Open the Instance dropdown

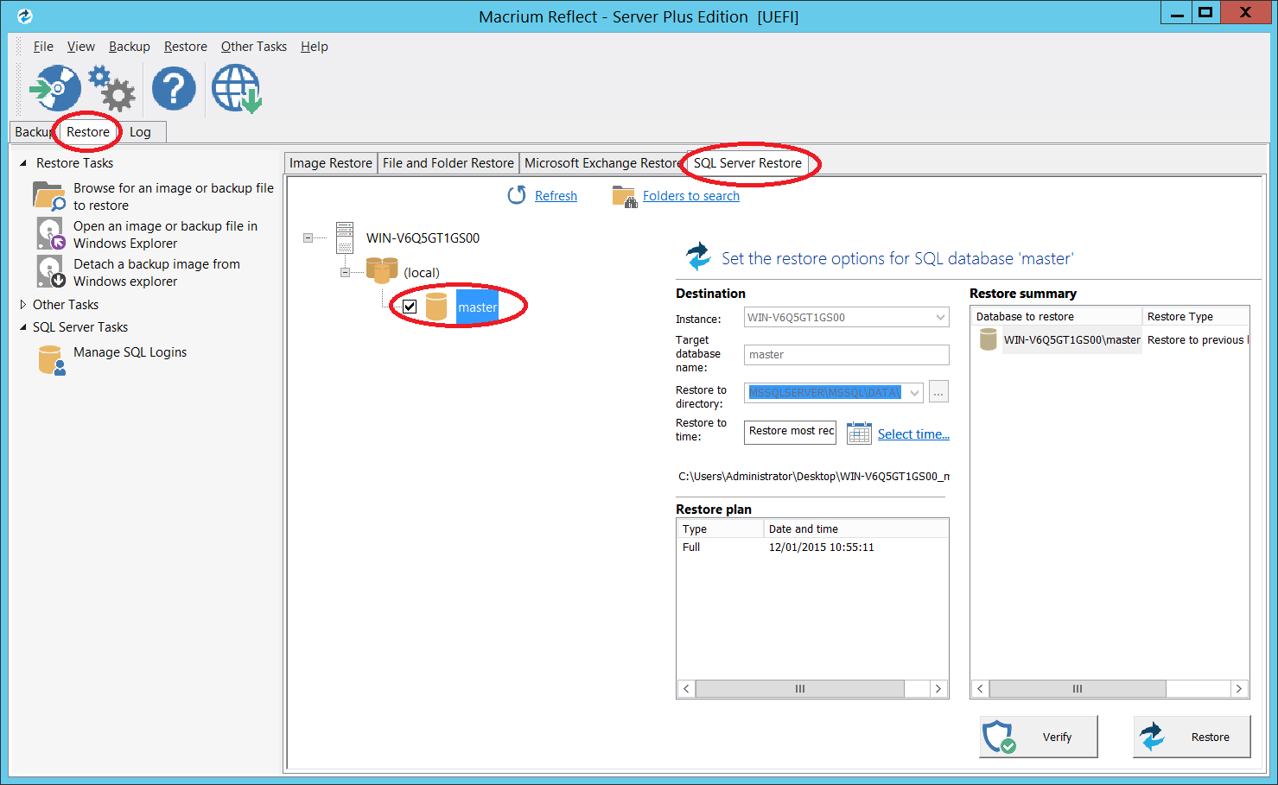940,317
